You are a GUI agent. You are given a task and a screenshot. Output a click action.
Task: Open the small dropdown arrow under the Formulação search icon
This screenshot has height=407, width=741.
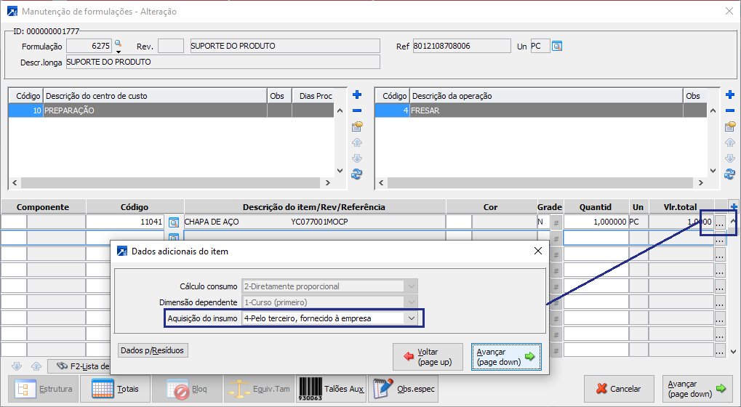(118, 52)
